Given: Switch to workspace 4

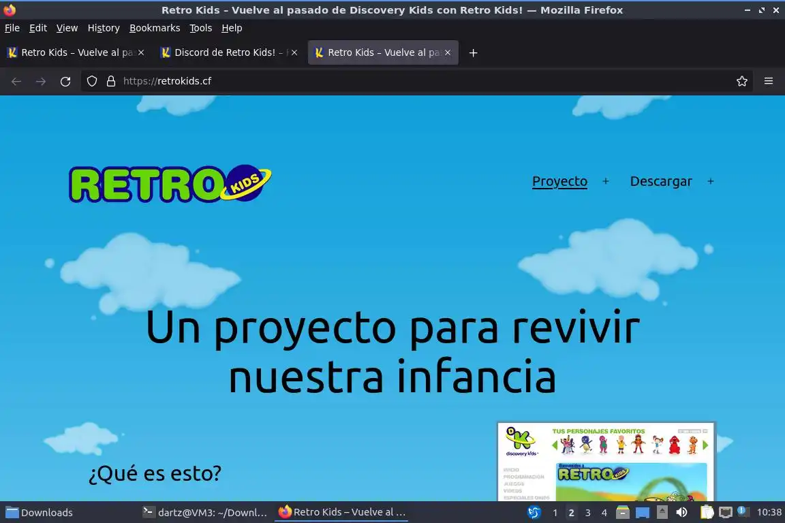Looking at the screenshot, I should click(604, 513).
